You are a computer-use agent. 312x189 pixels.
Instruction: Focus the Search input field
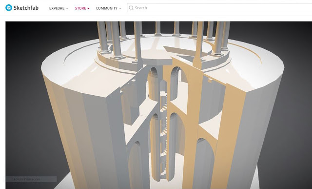click(219, 8)
